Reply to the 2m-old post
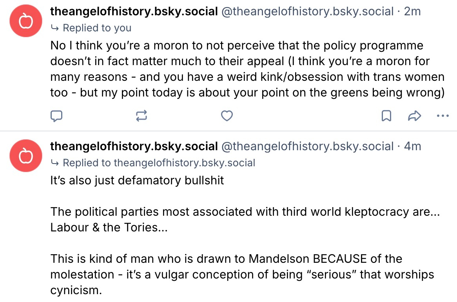457x302 pixels. (57, 116)
